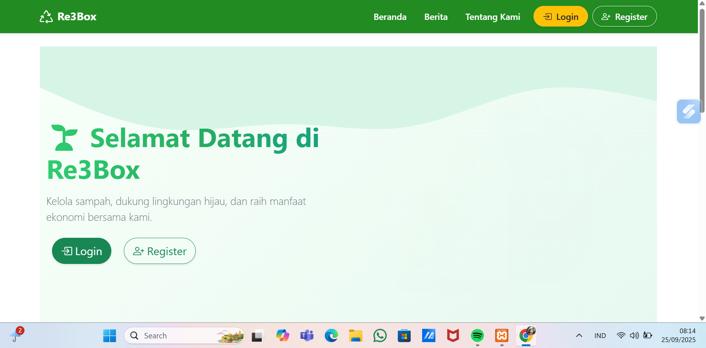Select the outlined Register hero button

click(x=160, y=251)
